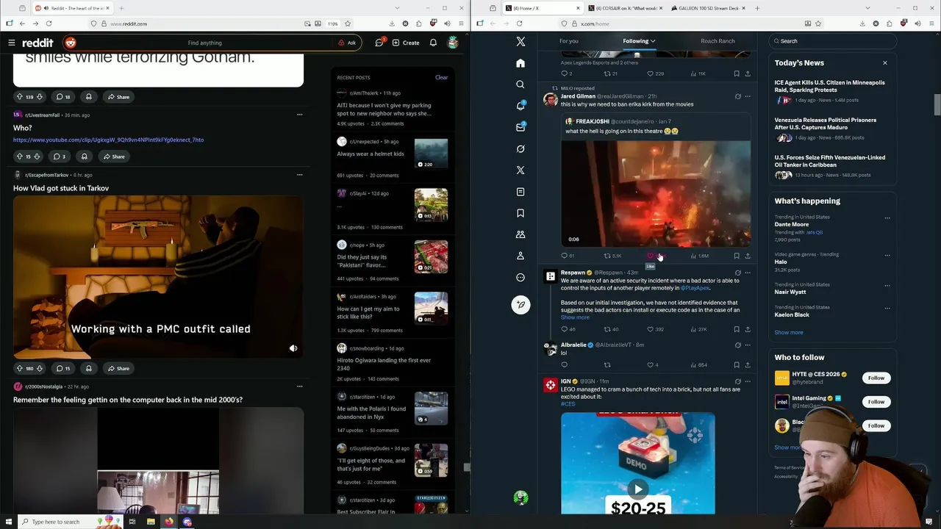Open Bookmarks in X sidebar
This screenshot has height=529, width=941.
click(x=520, y=213)
